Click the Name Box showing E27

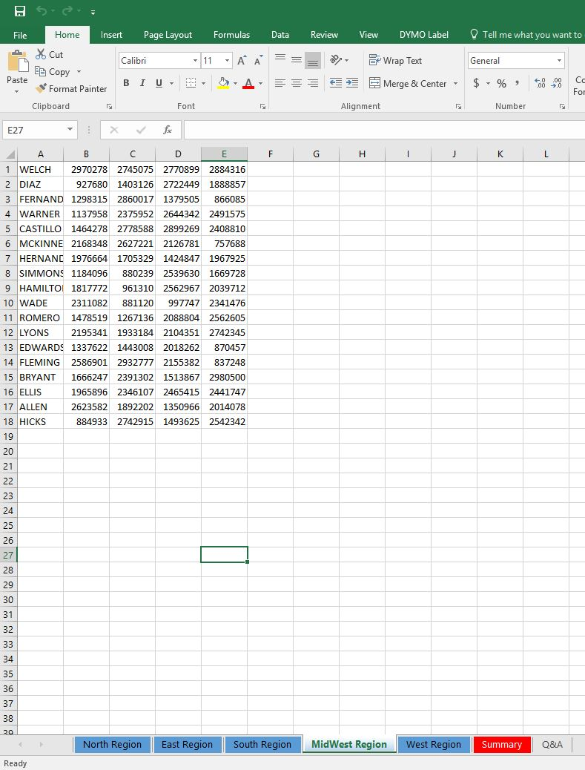pos(40,130)
